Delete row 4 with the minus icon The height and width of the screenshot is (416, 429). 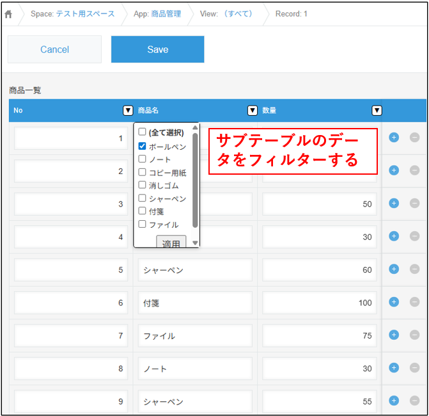point(414,236)
